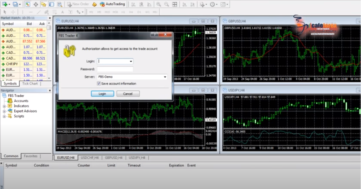361x189 pixels.
Task: Open a new chart from the toolbar
Action: coord(4,4)
